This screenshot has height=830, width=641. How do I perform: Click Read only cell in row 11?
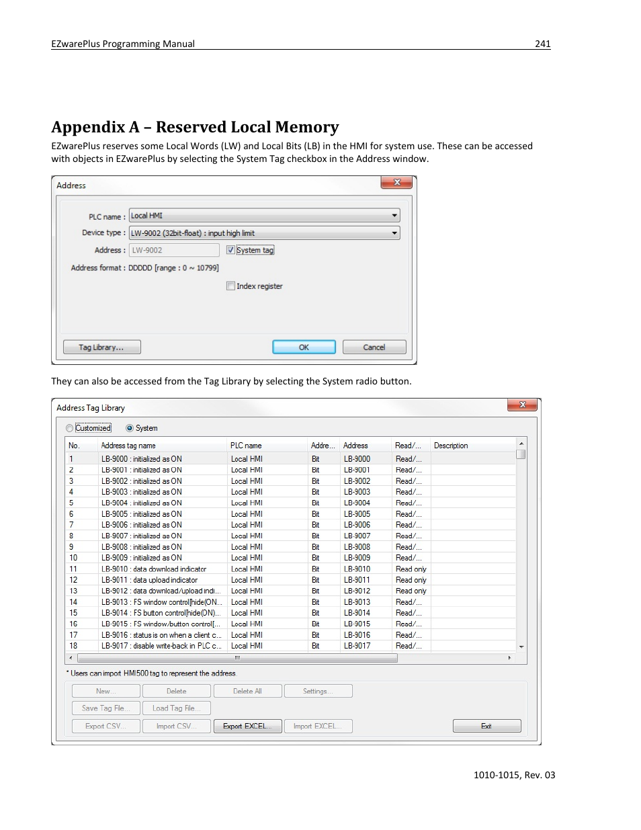tap(411, 569)
